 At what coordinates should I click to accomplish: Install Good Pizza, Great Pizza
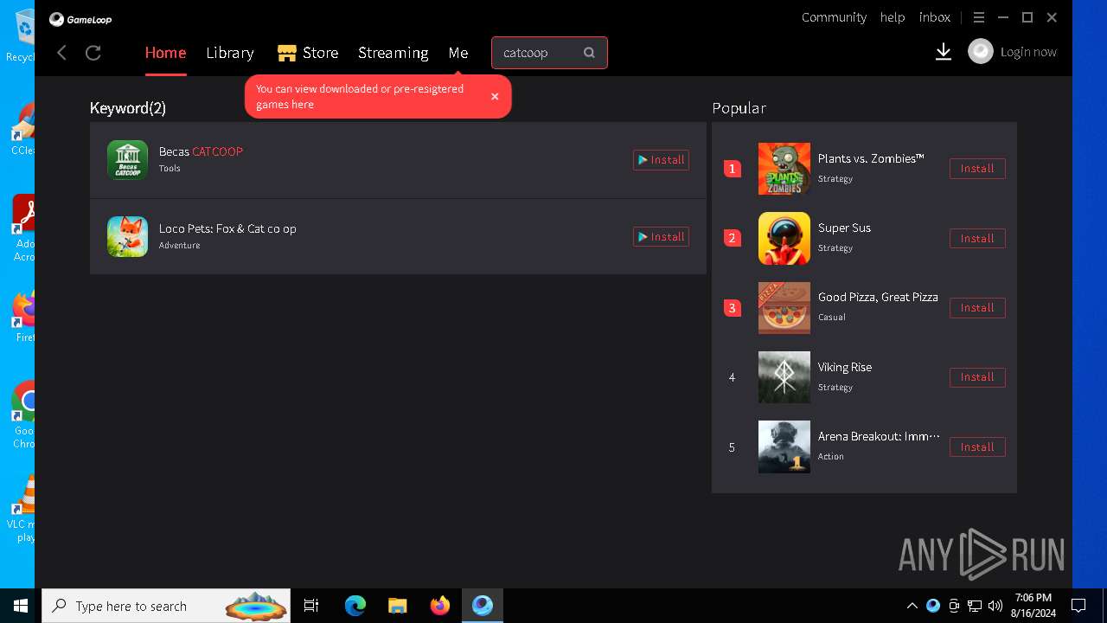click(x=977, y=307)
